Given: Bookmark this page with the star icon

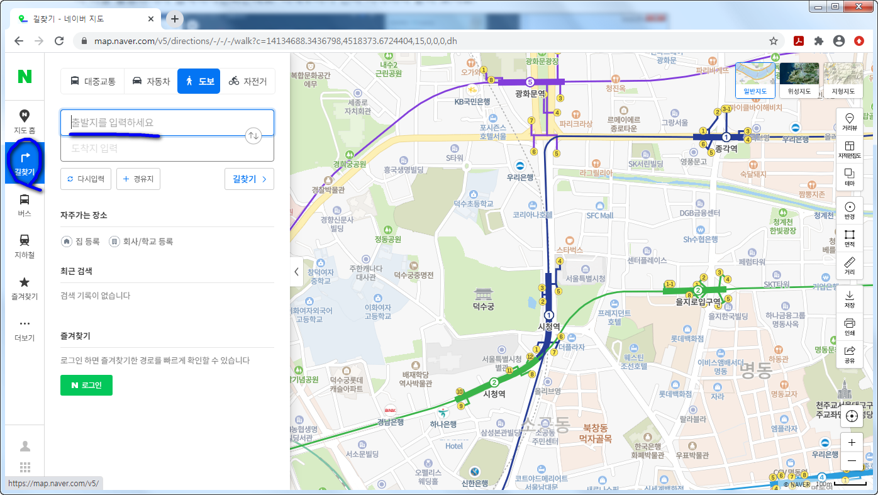Looking at the screenshot, I should tap(774, 41).
